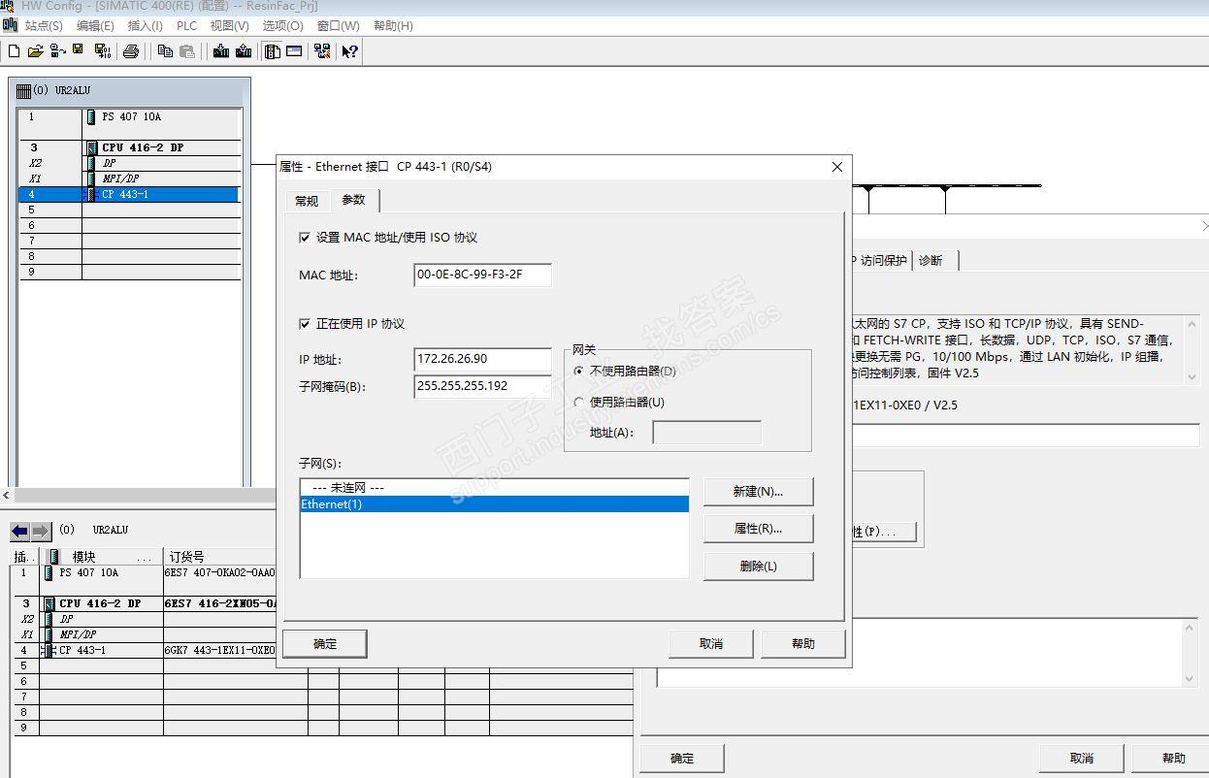Click the IP address field 172.26.26.90
The width and height of the screenshot is (1209, 778).
click(x=482, y=359)
